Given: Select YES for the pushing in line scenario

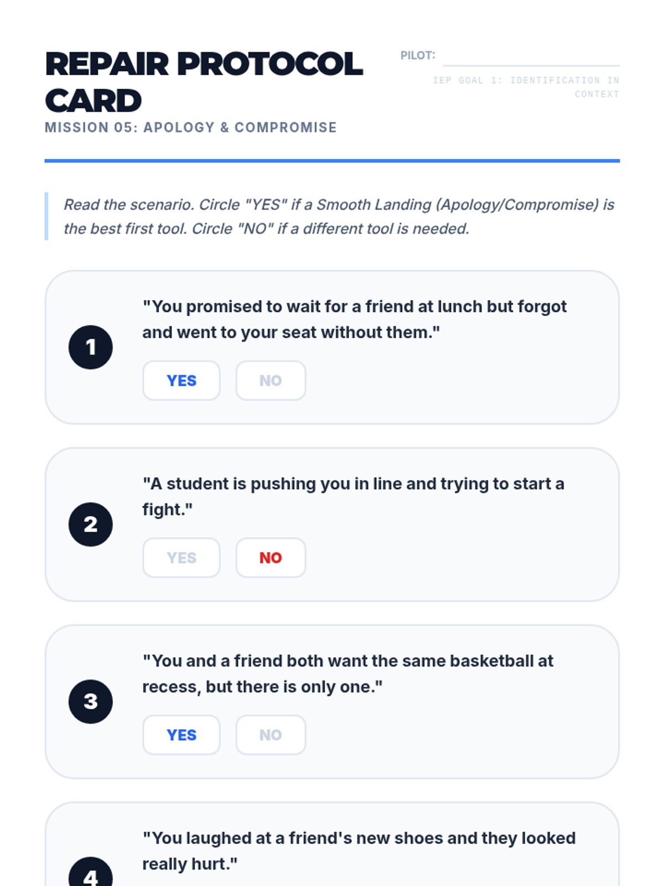Looking at the screenshot, I should tap(181, 558).
